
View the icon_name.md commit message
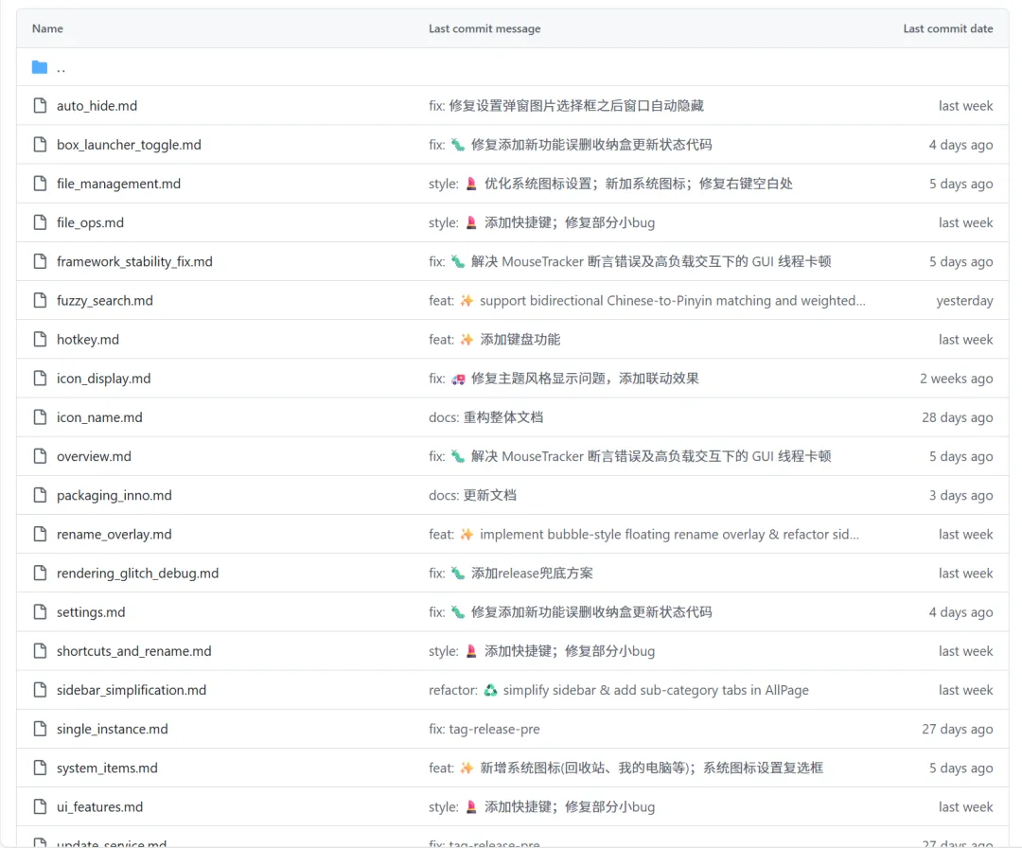pyautogui.click(x=485, y=417)
